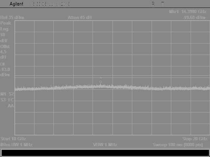210x157 pixels.
Task: Click the Log scale label
Action: coord(4,29)
